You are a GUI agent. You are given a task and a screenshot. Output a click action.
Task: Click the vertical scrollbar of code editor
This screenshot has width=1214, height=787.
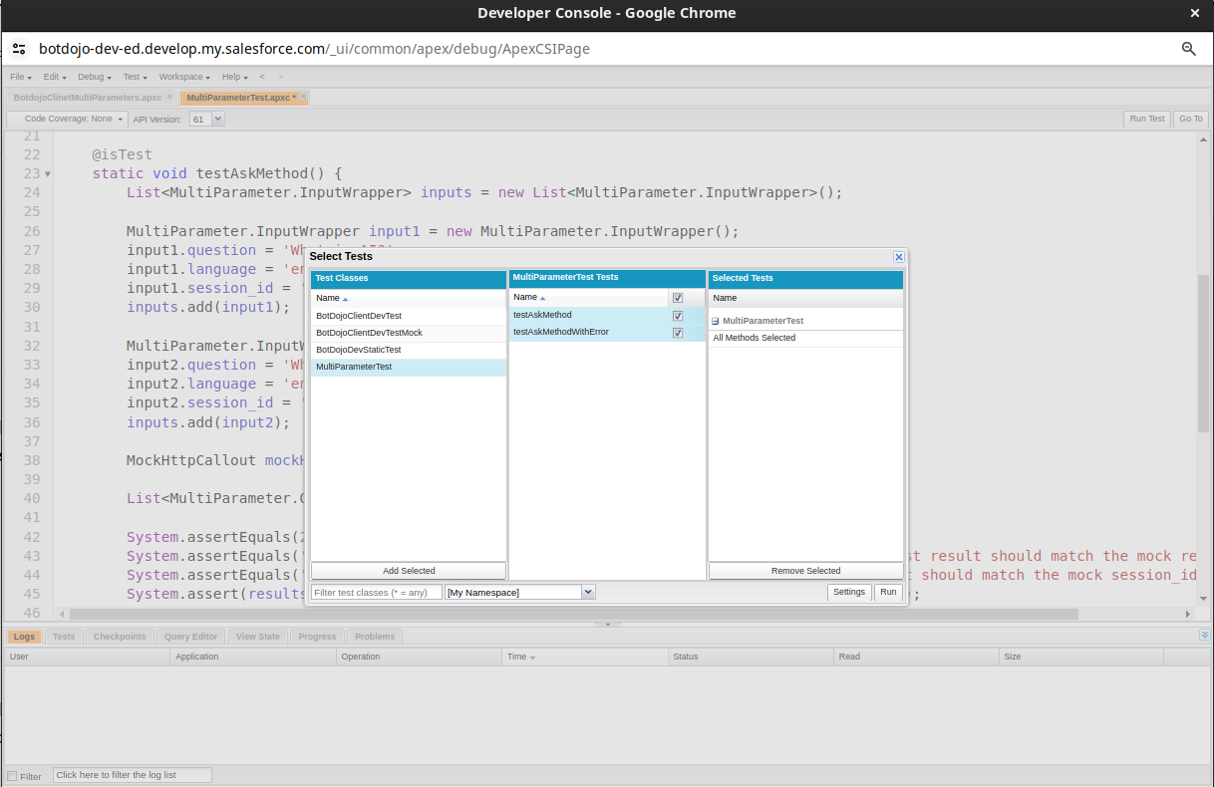[x=1203, y=353]
